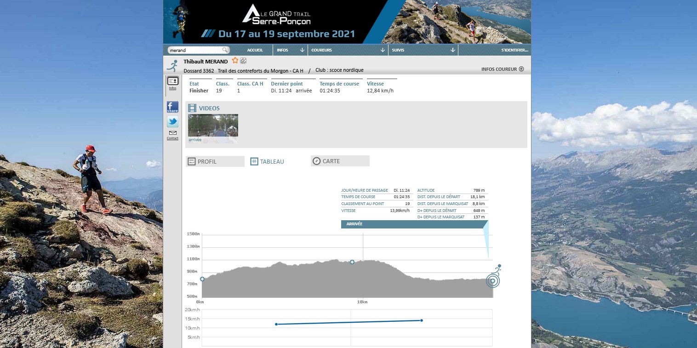
Task: Share on Facebook
Action: 172,107
